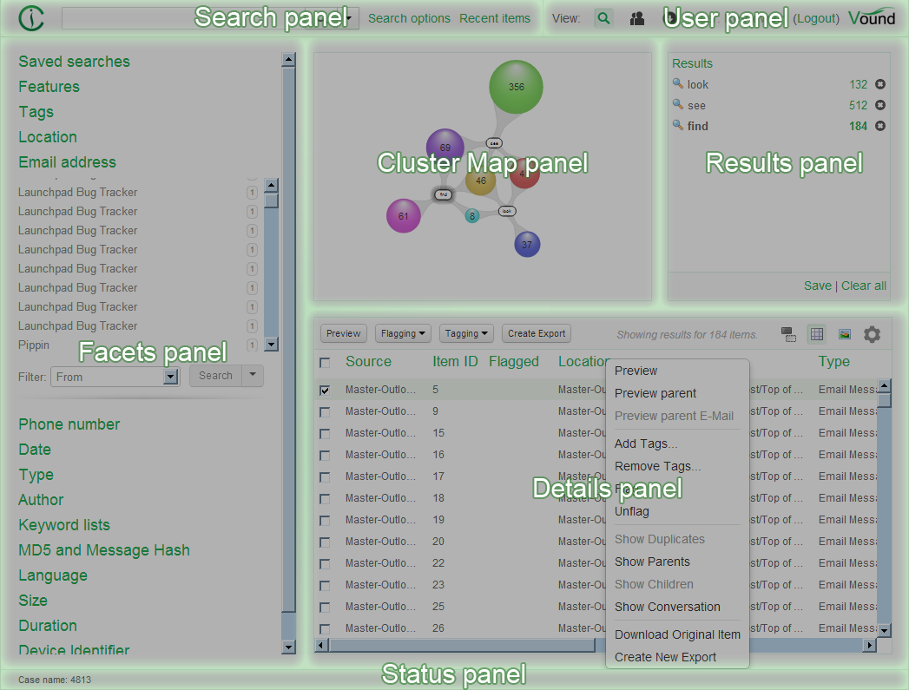The height and width of the screenshot is (690, 909).
Task: Click the Create Export button
Action: tap(536, 333)
